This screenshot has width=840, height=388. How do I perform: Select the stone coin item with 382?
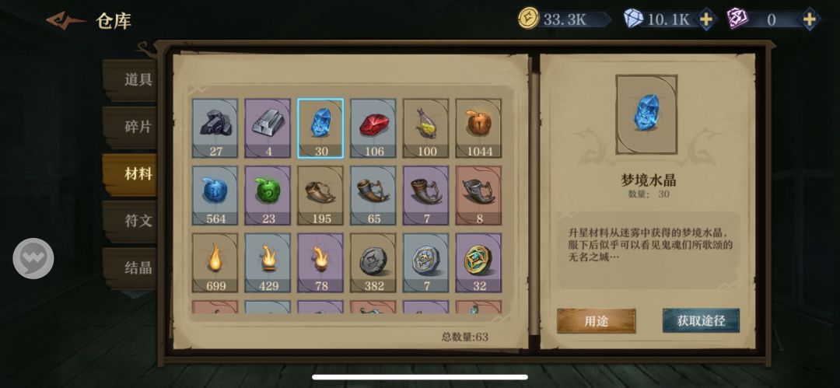[x=373, y=263]
